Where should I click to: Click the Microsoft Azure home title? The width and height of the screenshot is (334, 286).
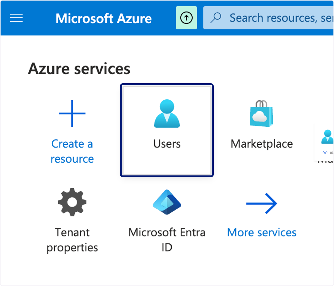click(104, 18)
